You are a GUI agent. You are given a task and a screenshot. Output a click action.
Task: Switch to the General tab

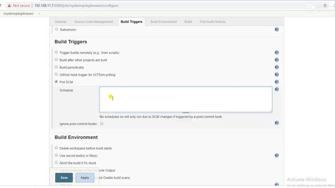[61, 22]
